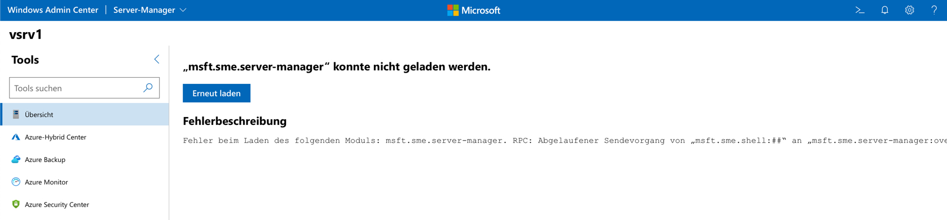Expand the Server-Manager dropdown
947x220 pixels.
coord(150,10)
